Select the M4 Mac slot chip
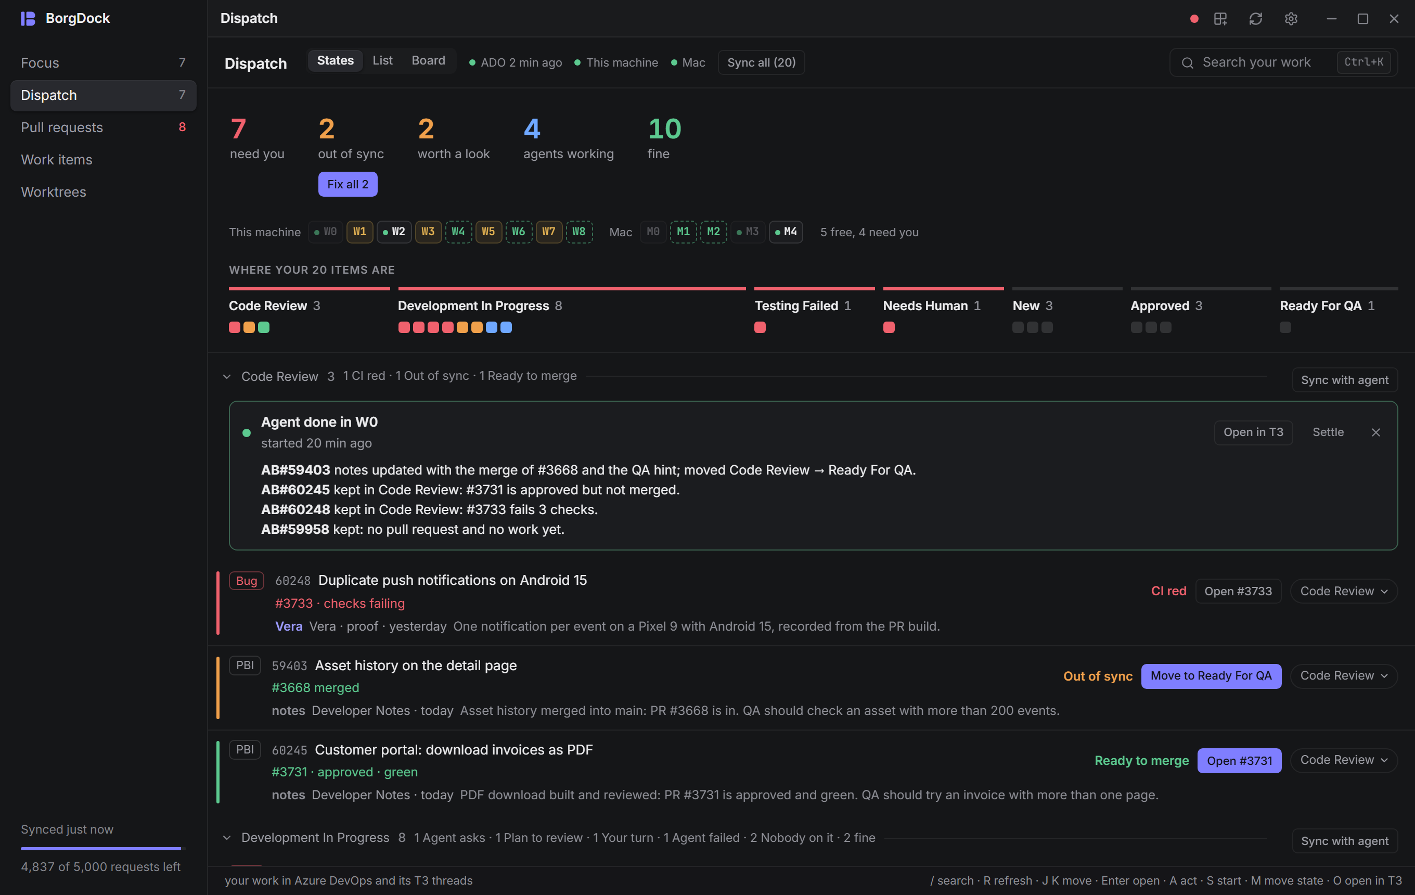Viewport: 1415px width, 895px height. [786, 232]
